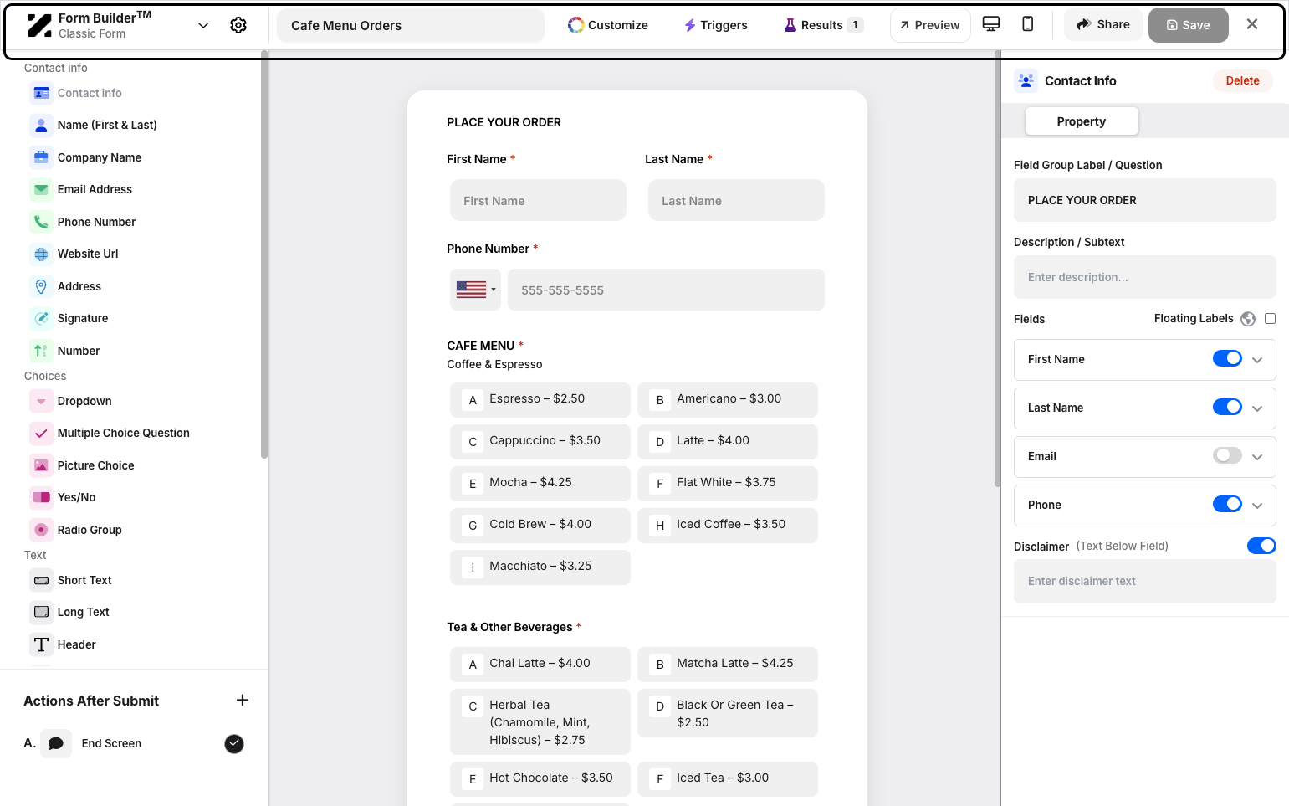Viewport: 1289px width, 806px height.
Task: Open the Results tab
Action: [x=823, y=25]
